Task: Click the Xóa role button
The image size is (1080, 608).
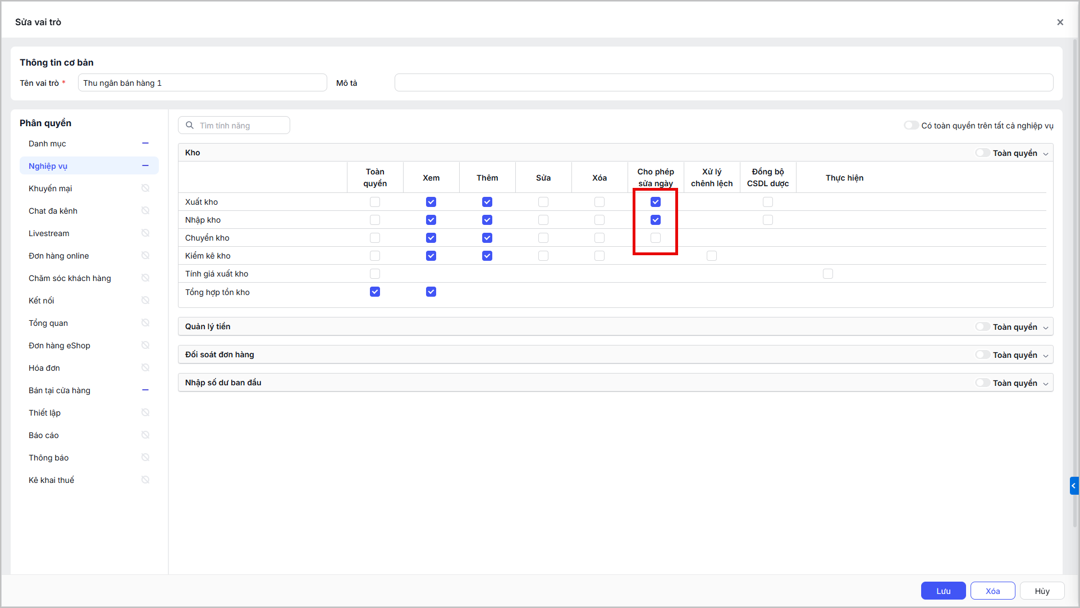Action: (992, 591)
